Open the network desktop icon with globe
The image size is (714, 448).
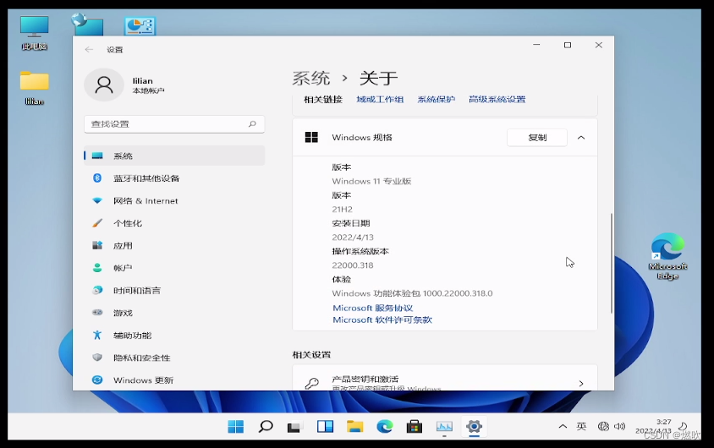[87, 24]
